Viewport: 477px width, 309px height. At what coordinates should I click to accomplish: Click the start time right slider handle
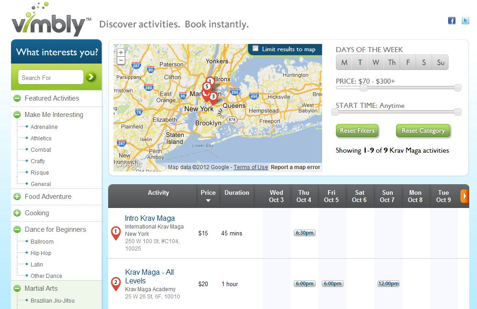click(x=458, y=112)
